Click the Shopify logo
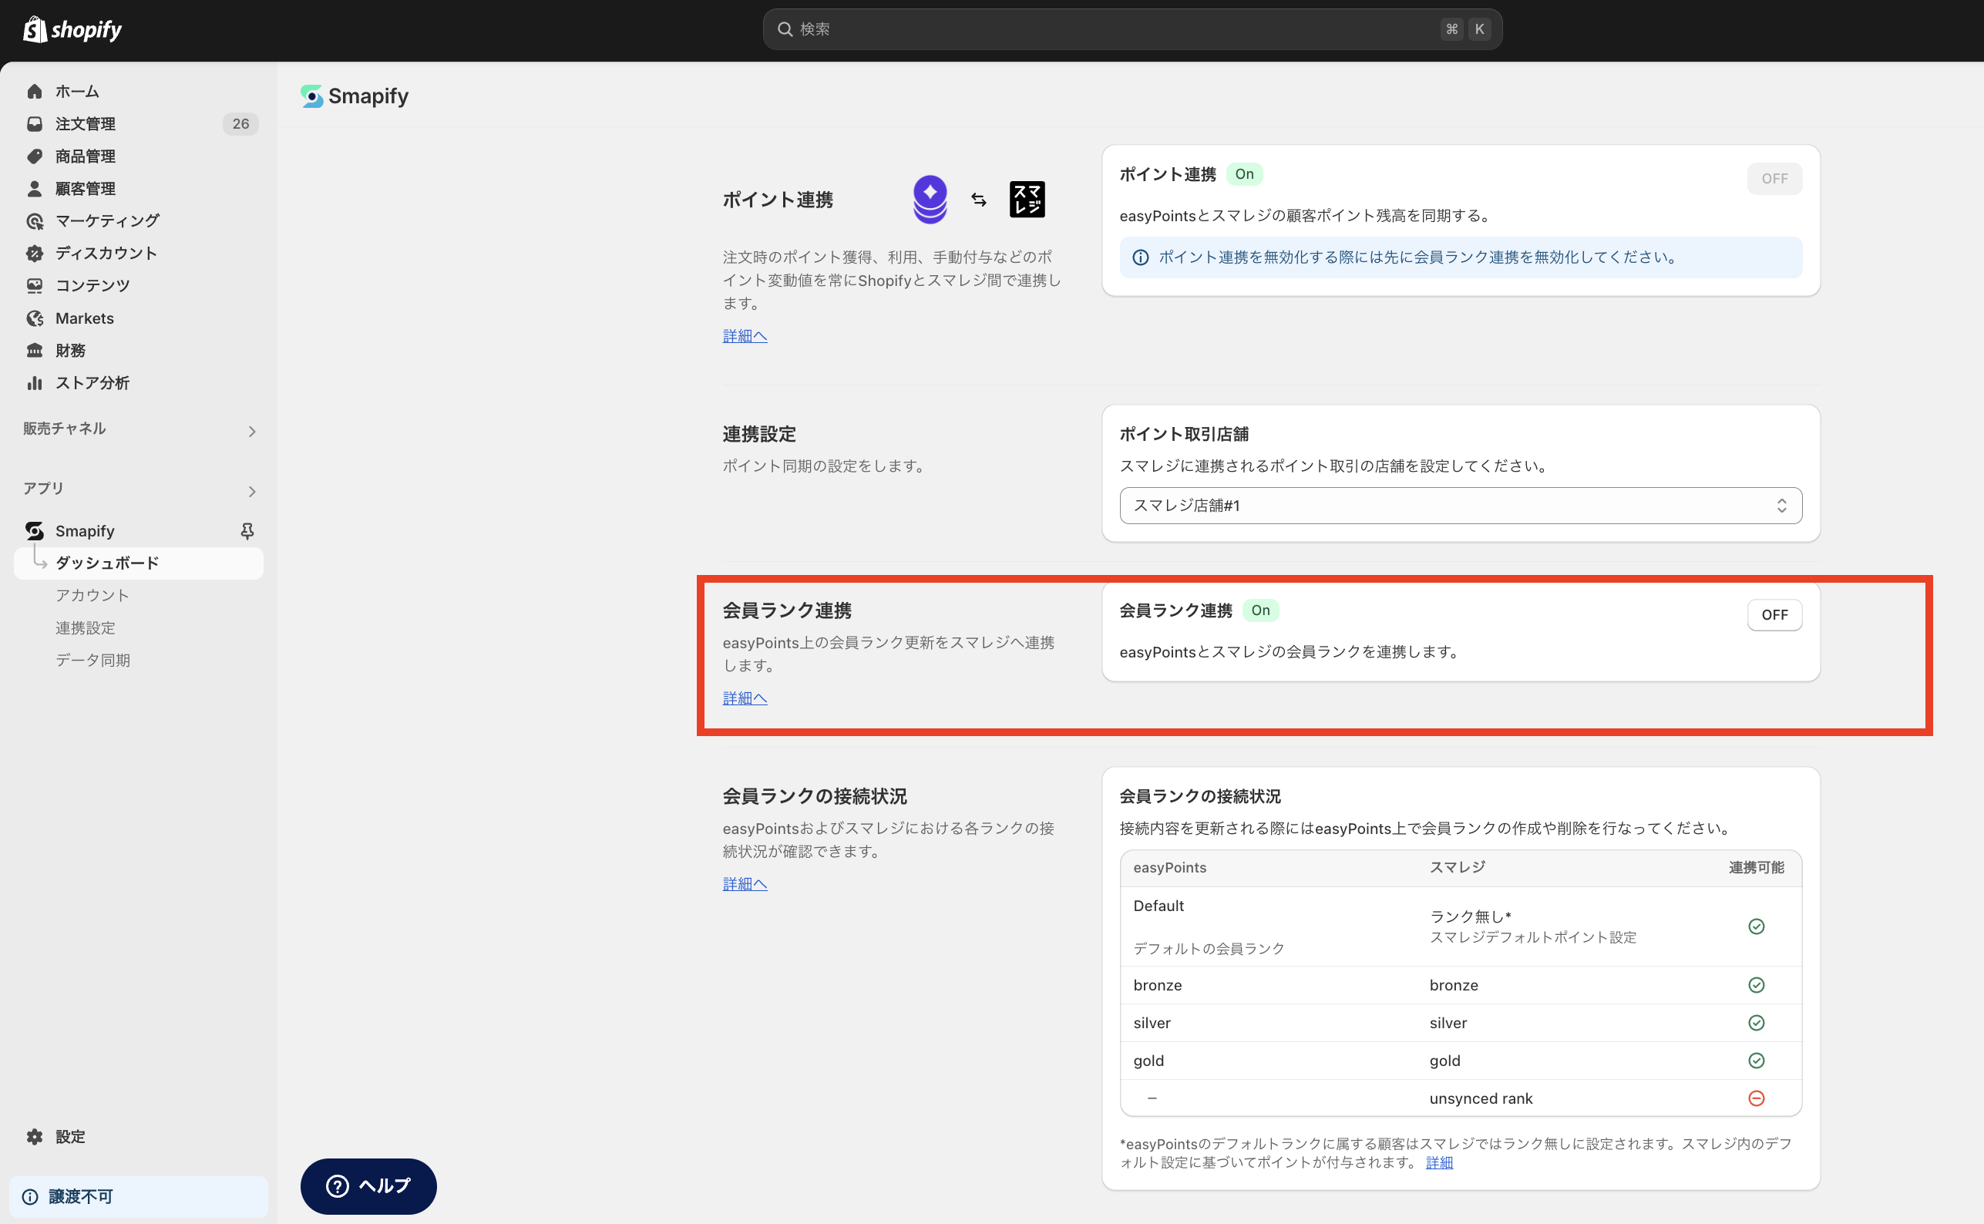1984x1224 pixels. click(x=72, y=30)
